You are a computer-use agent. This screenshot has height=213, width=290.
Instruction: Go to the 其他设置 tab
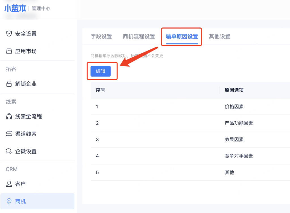[x=219, y=36]
